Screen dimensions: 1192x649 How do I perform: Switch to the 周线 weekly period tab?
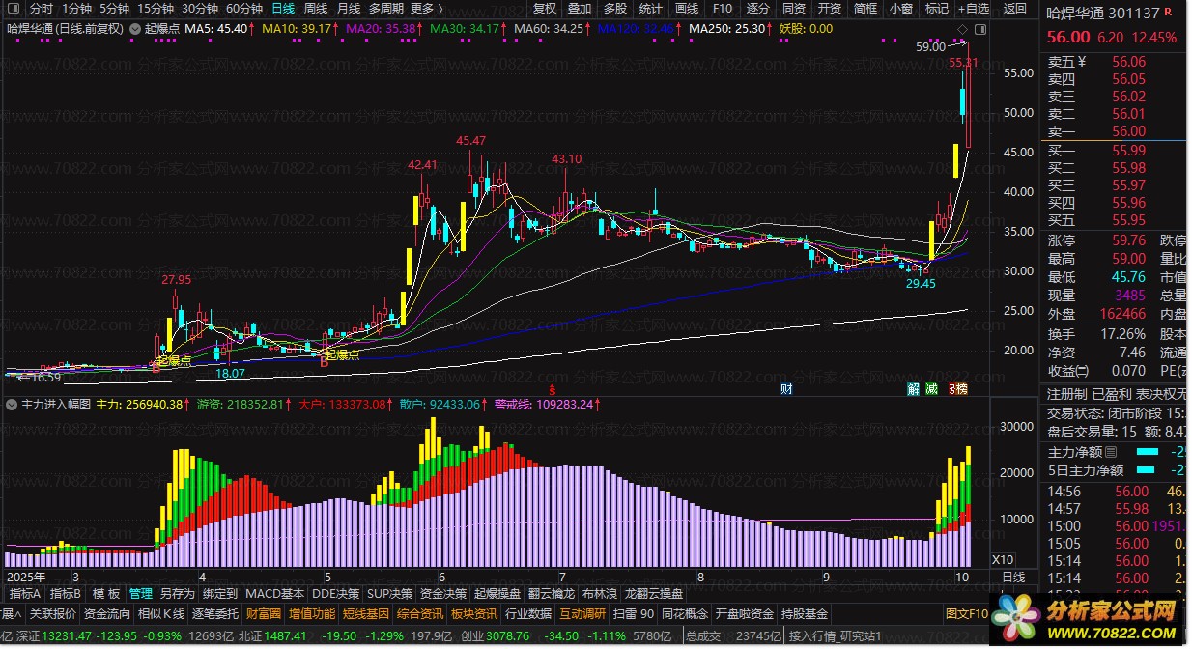click(315, 9)
